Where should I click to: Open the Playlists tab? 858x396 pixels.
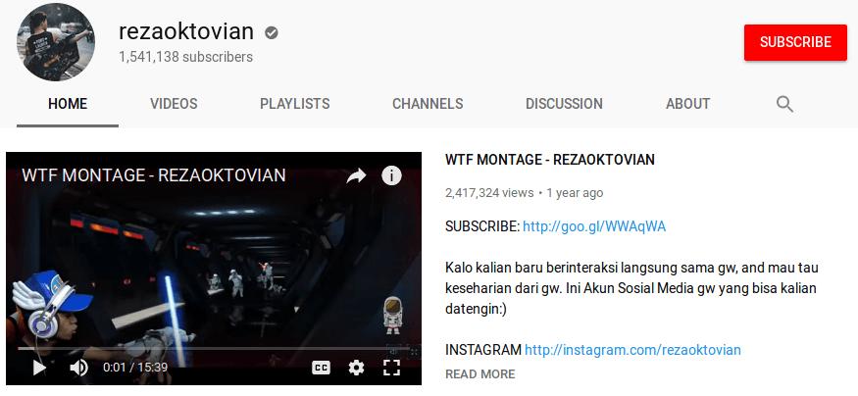tap(294, 104)
